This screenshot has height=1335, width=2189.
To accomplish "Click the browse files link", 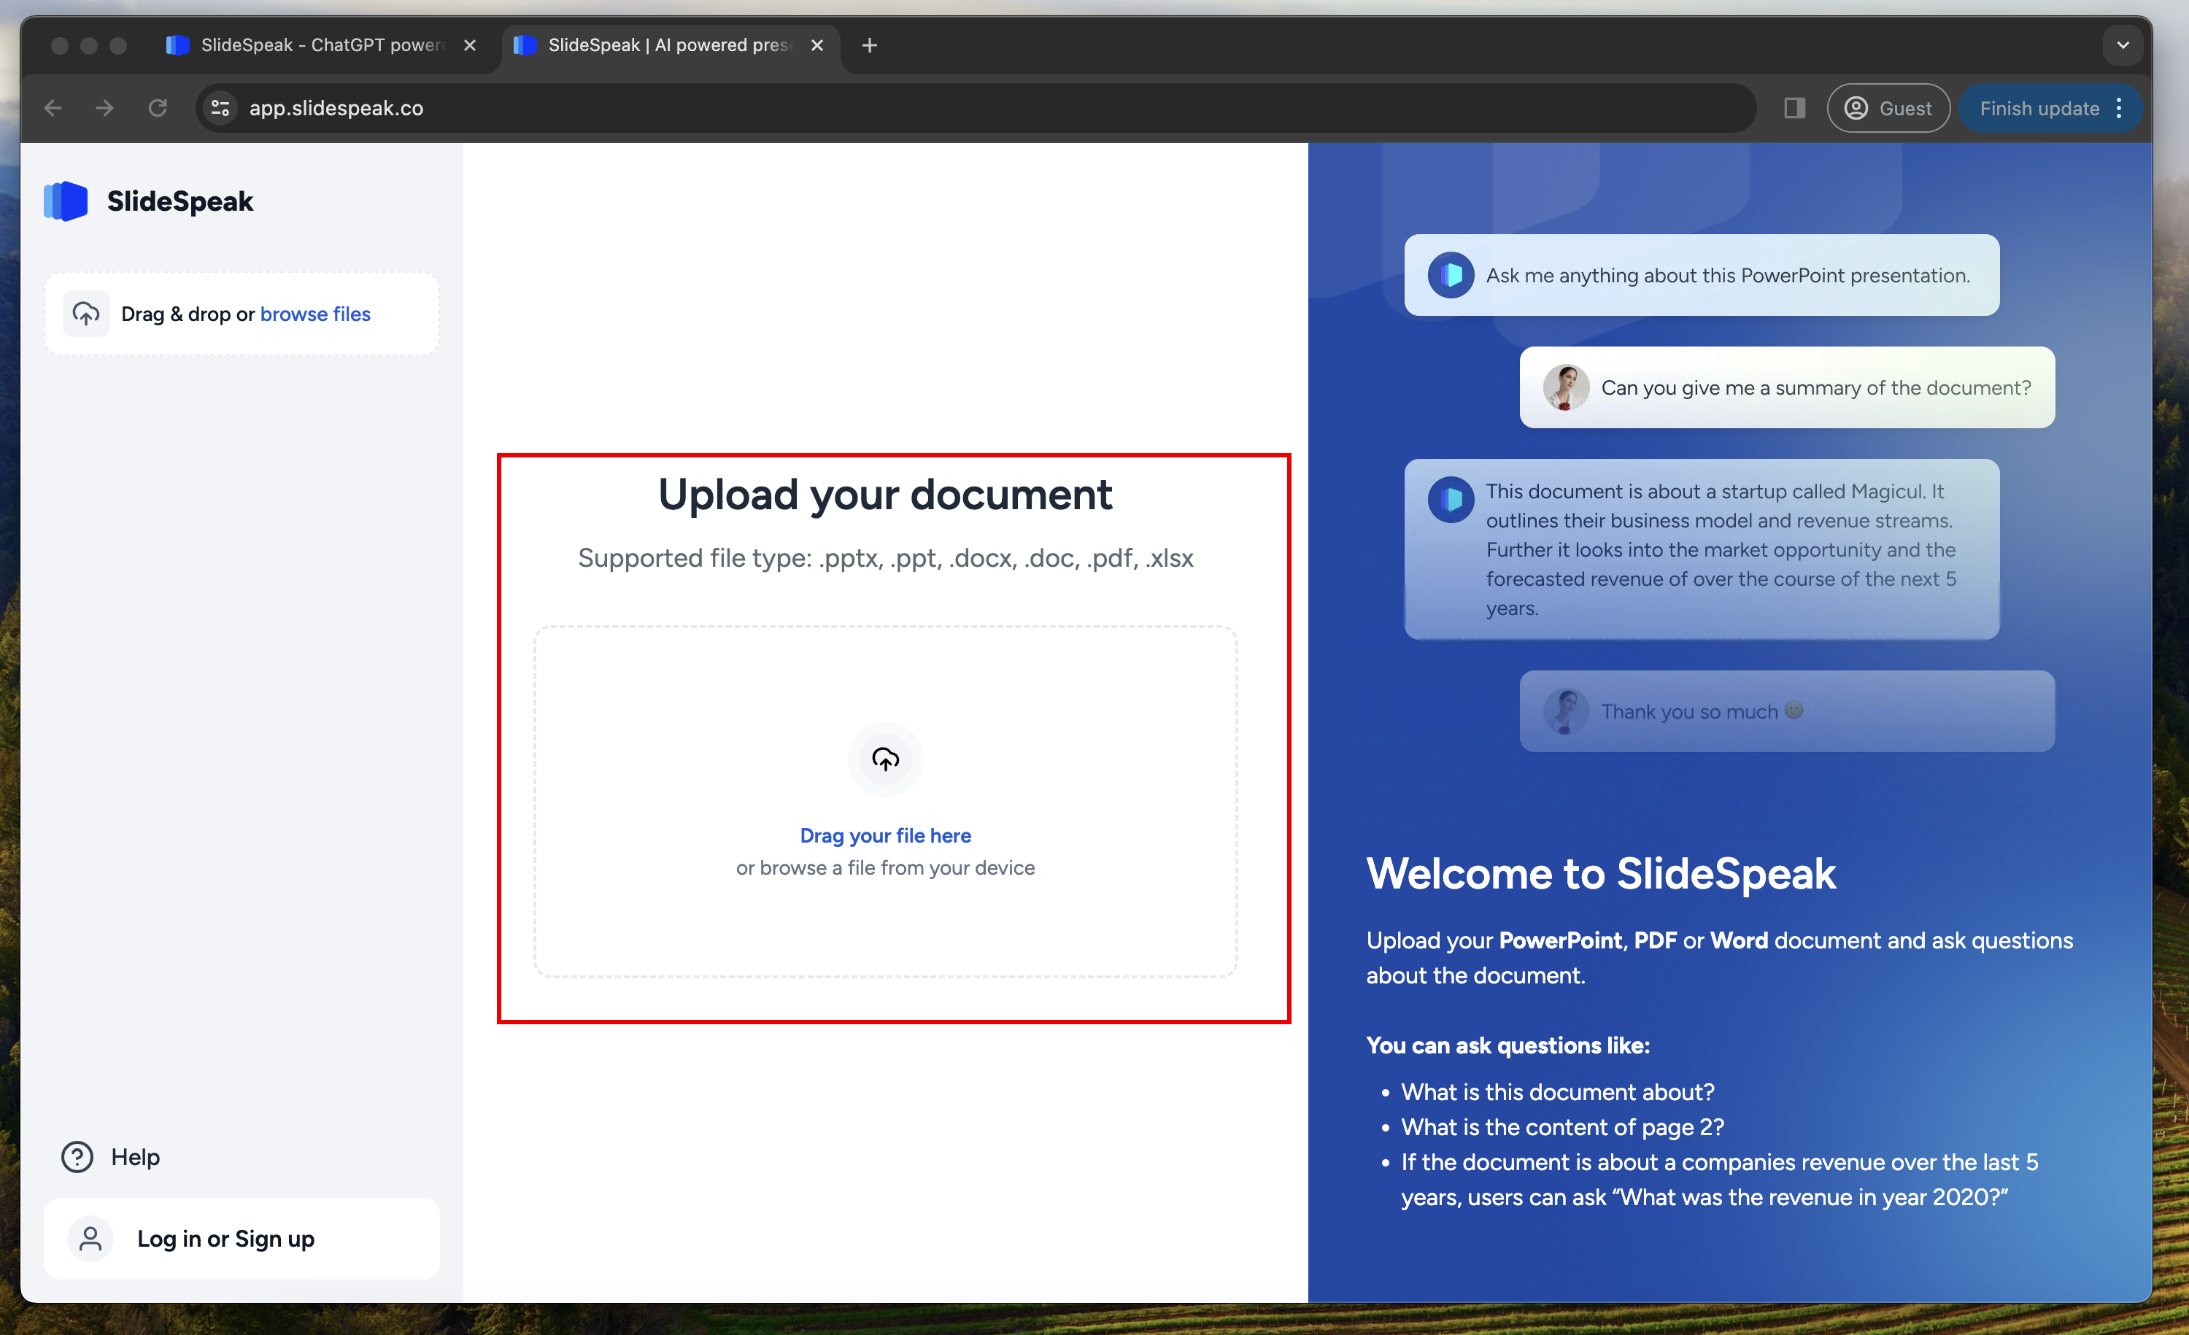I will pos(316,313).
